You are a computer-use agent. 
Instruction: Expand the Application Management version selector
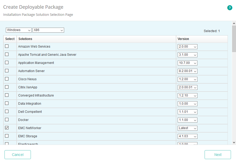[x=187, y=63]
